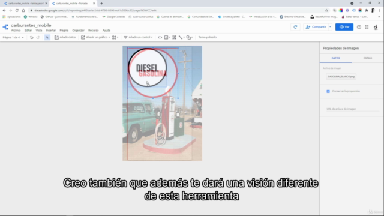Open the Aplicaciones bookmark
This screenshot has width=384, height=216.
point(12,17)
